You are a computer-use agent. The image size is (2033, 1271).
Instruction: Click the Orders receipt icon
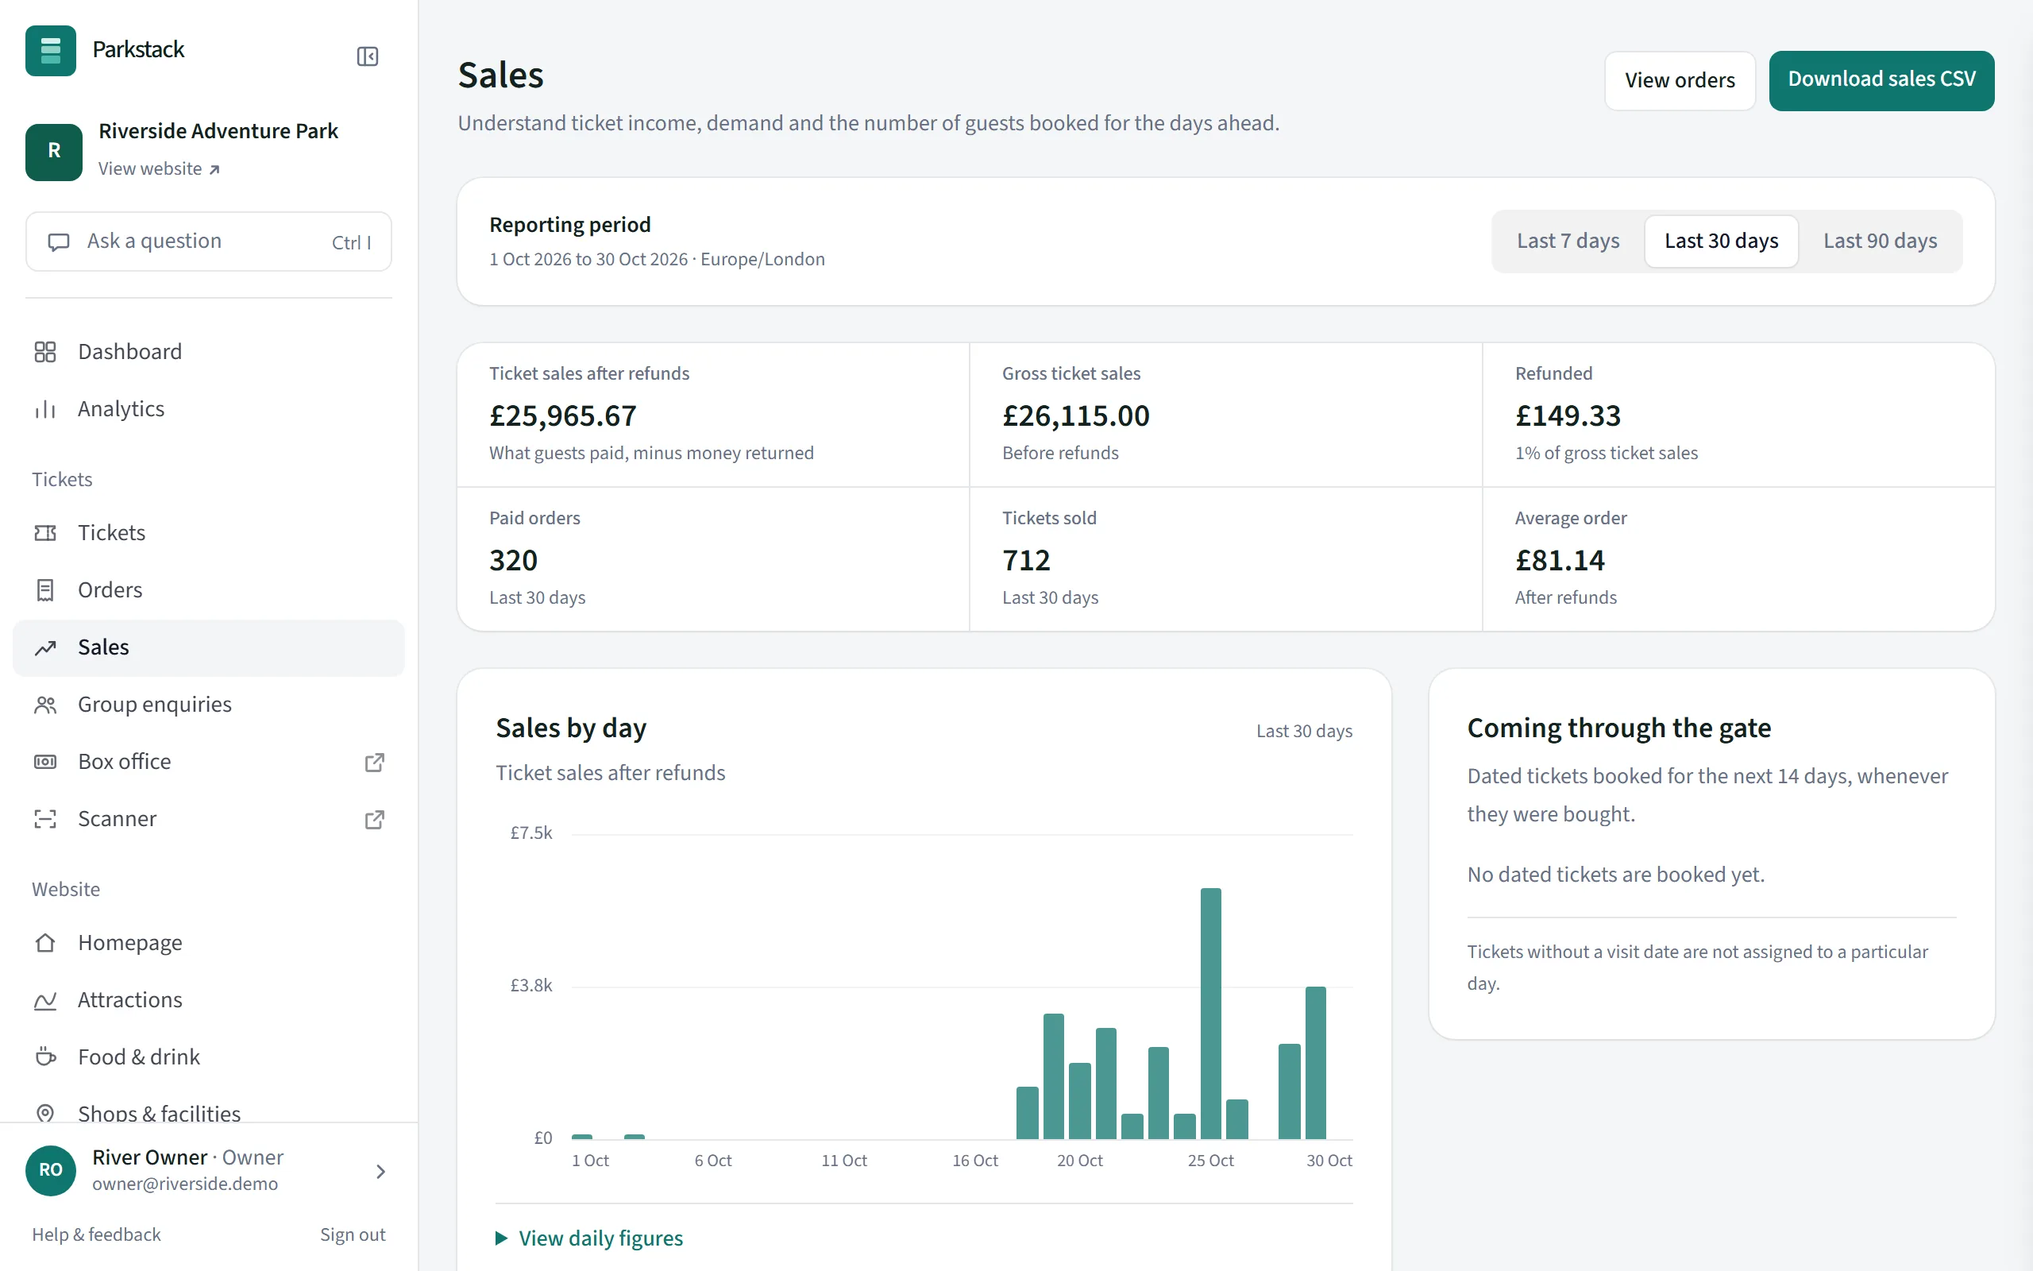pyautogui.click(x=45, y=590)
